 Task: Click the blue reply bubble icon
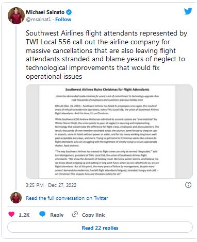click(x=42, y=214)
